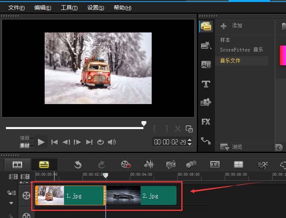Increase the timecode with up stepper arrow

click(190, 140)
